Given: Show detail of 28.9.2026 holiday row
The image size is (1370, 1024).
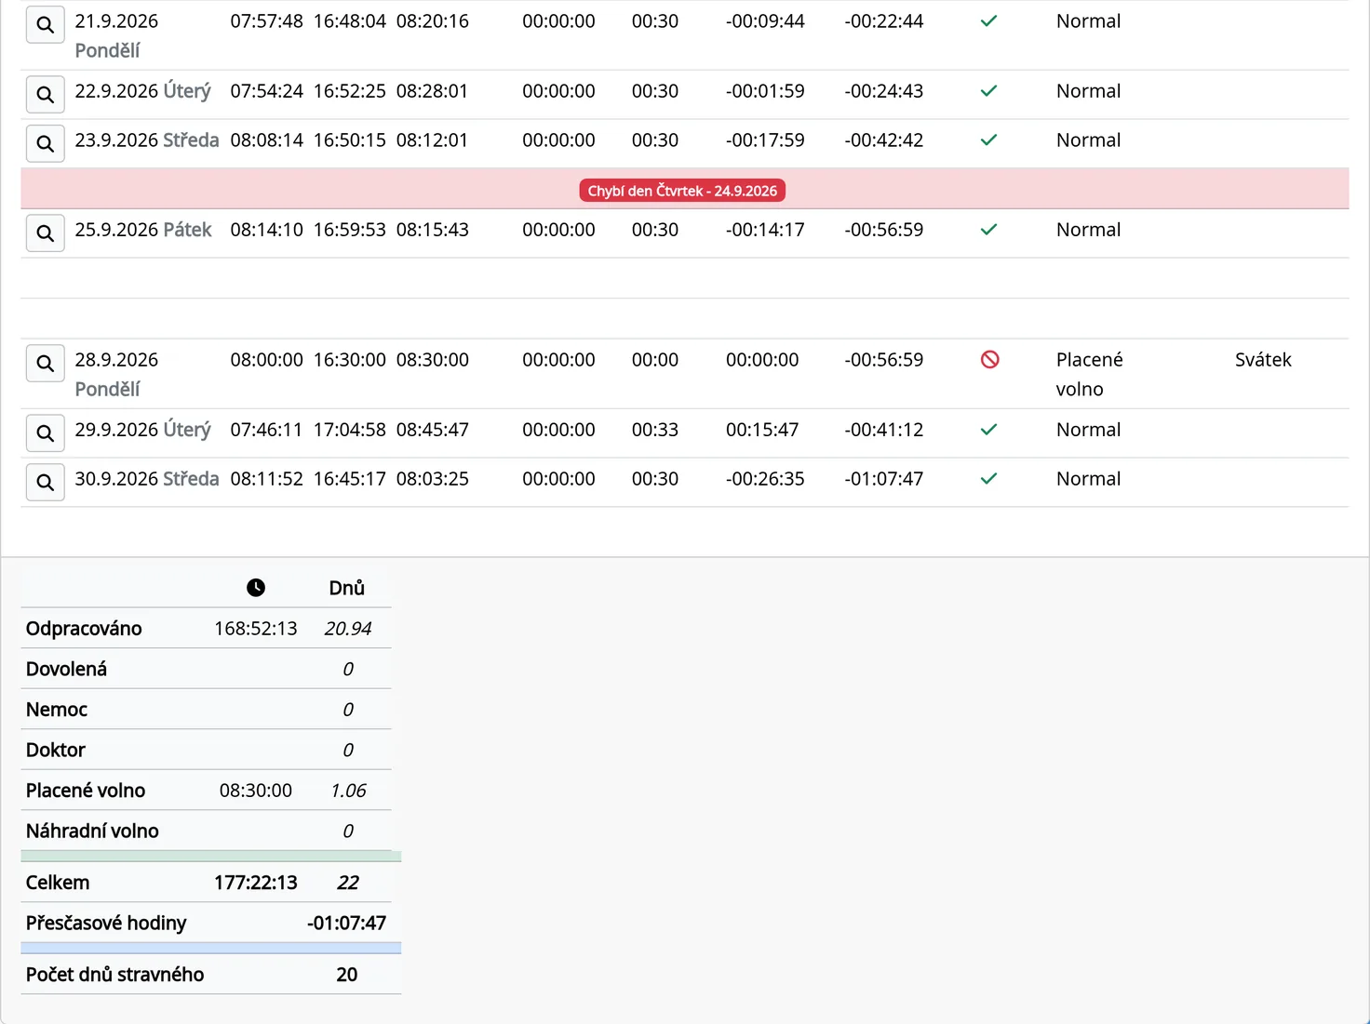Looking at the screenshot, I should tap(45, 364).
